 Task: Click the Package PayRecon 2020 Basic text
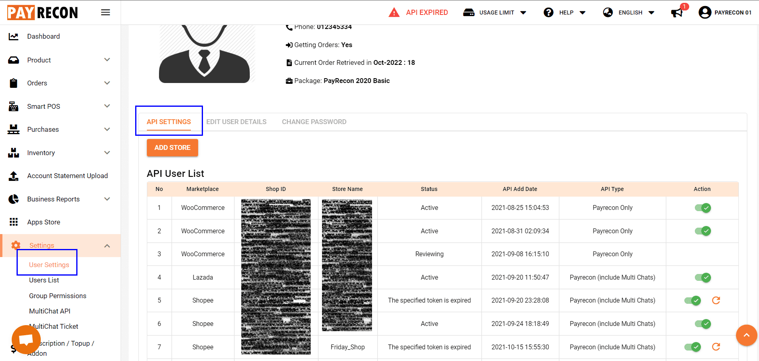click(338, 81)
